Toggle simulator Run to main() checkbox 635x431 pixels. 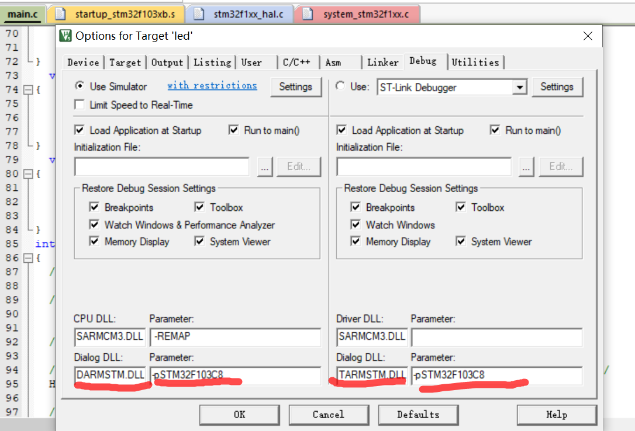234,130
